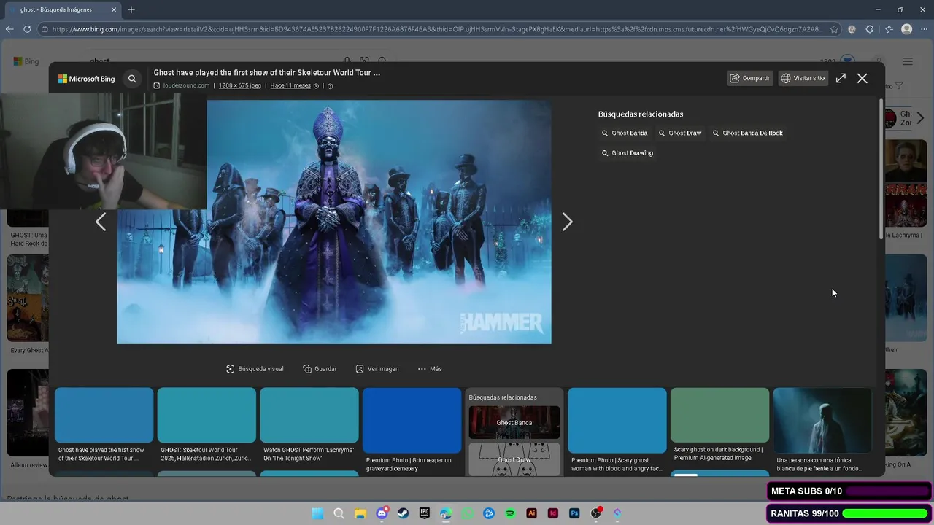Click the 1200 x 675 jpeg size link
This screenshot has width=934, height=525.
239,86
